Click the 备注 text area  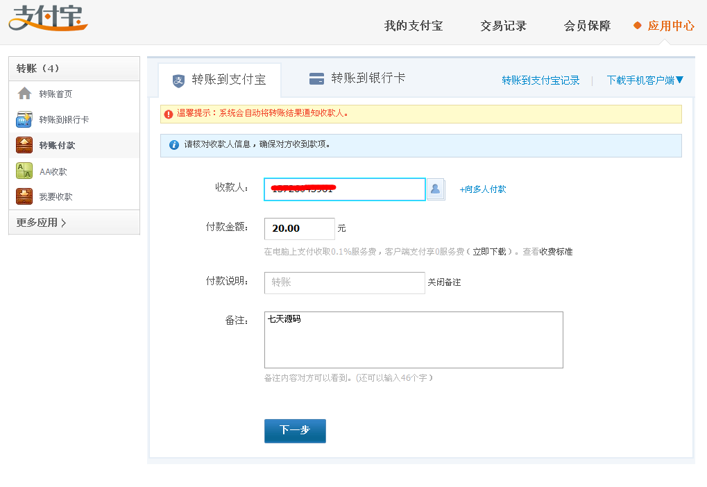(x=413, y=340)
